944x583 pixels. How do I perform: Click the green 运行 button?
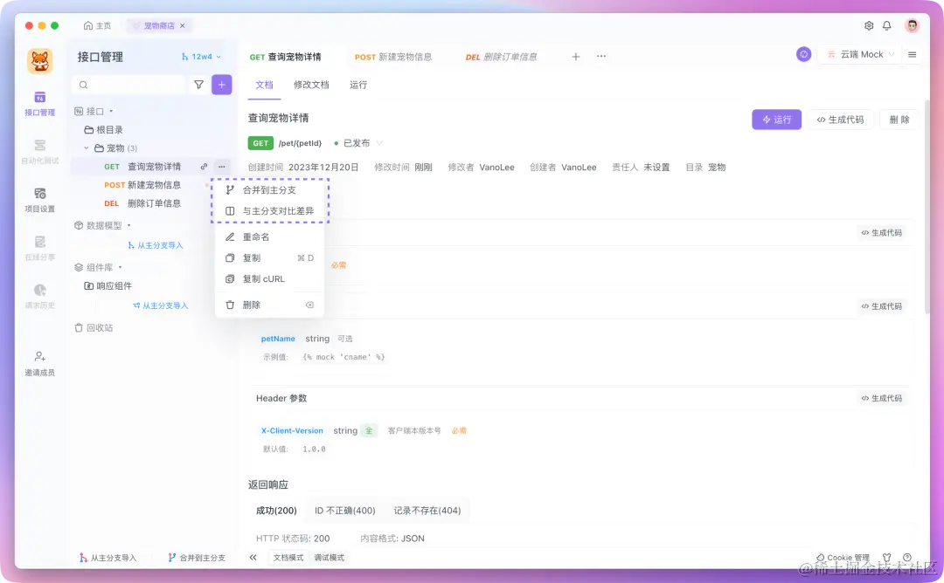pos(776,120)
